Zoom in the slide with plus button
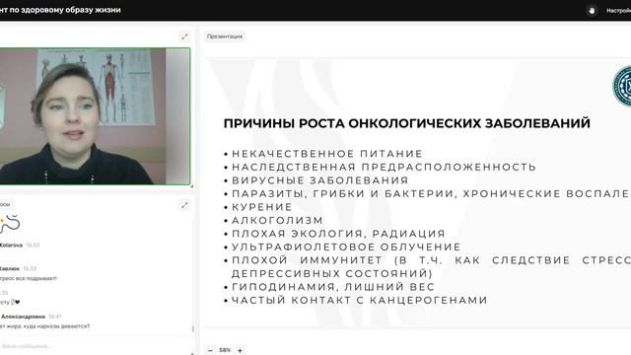 [240, 351]
